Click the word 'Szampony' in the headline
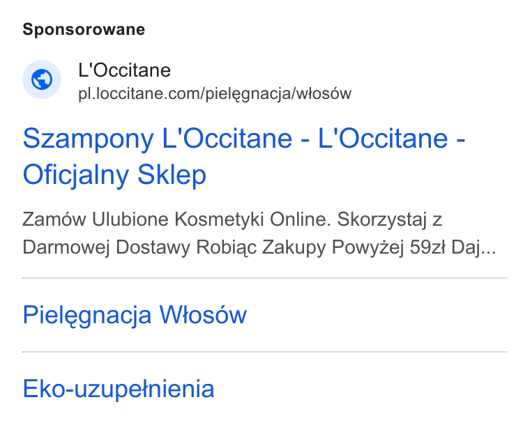This screenshot has width=530, height=425. click(x=89, y=139)
